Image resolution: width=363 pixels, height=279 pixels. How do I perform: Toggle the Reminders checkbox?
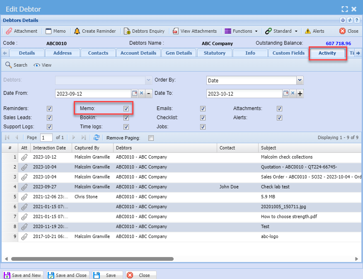coord(49,108)
